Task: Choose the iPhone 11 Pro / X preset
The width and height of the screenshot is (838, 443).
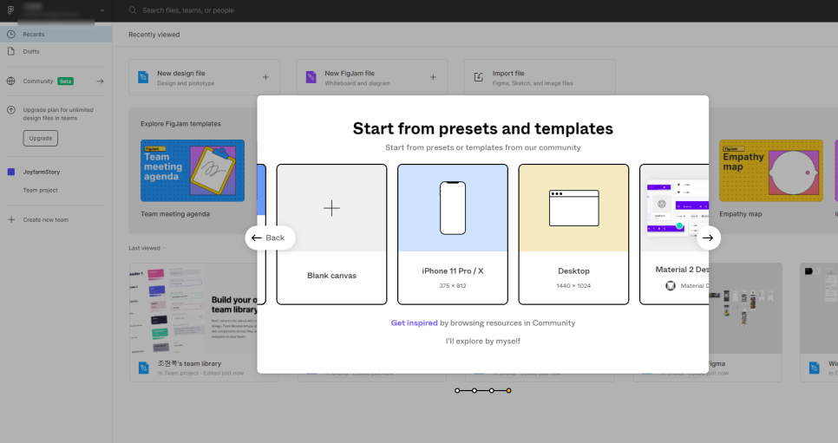Action: pos(453,235)
